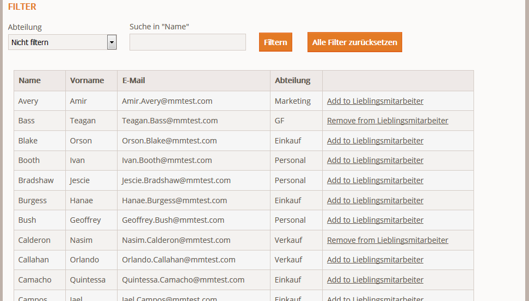Image resolution: width=529 pixels, height=301 pixels.
Task: Remove Nasim Calderon from Lieblingsmitarbeiter
Action: tap(387, 240)
